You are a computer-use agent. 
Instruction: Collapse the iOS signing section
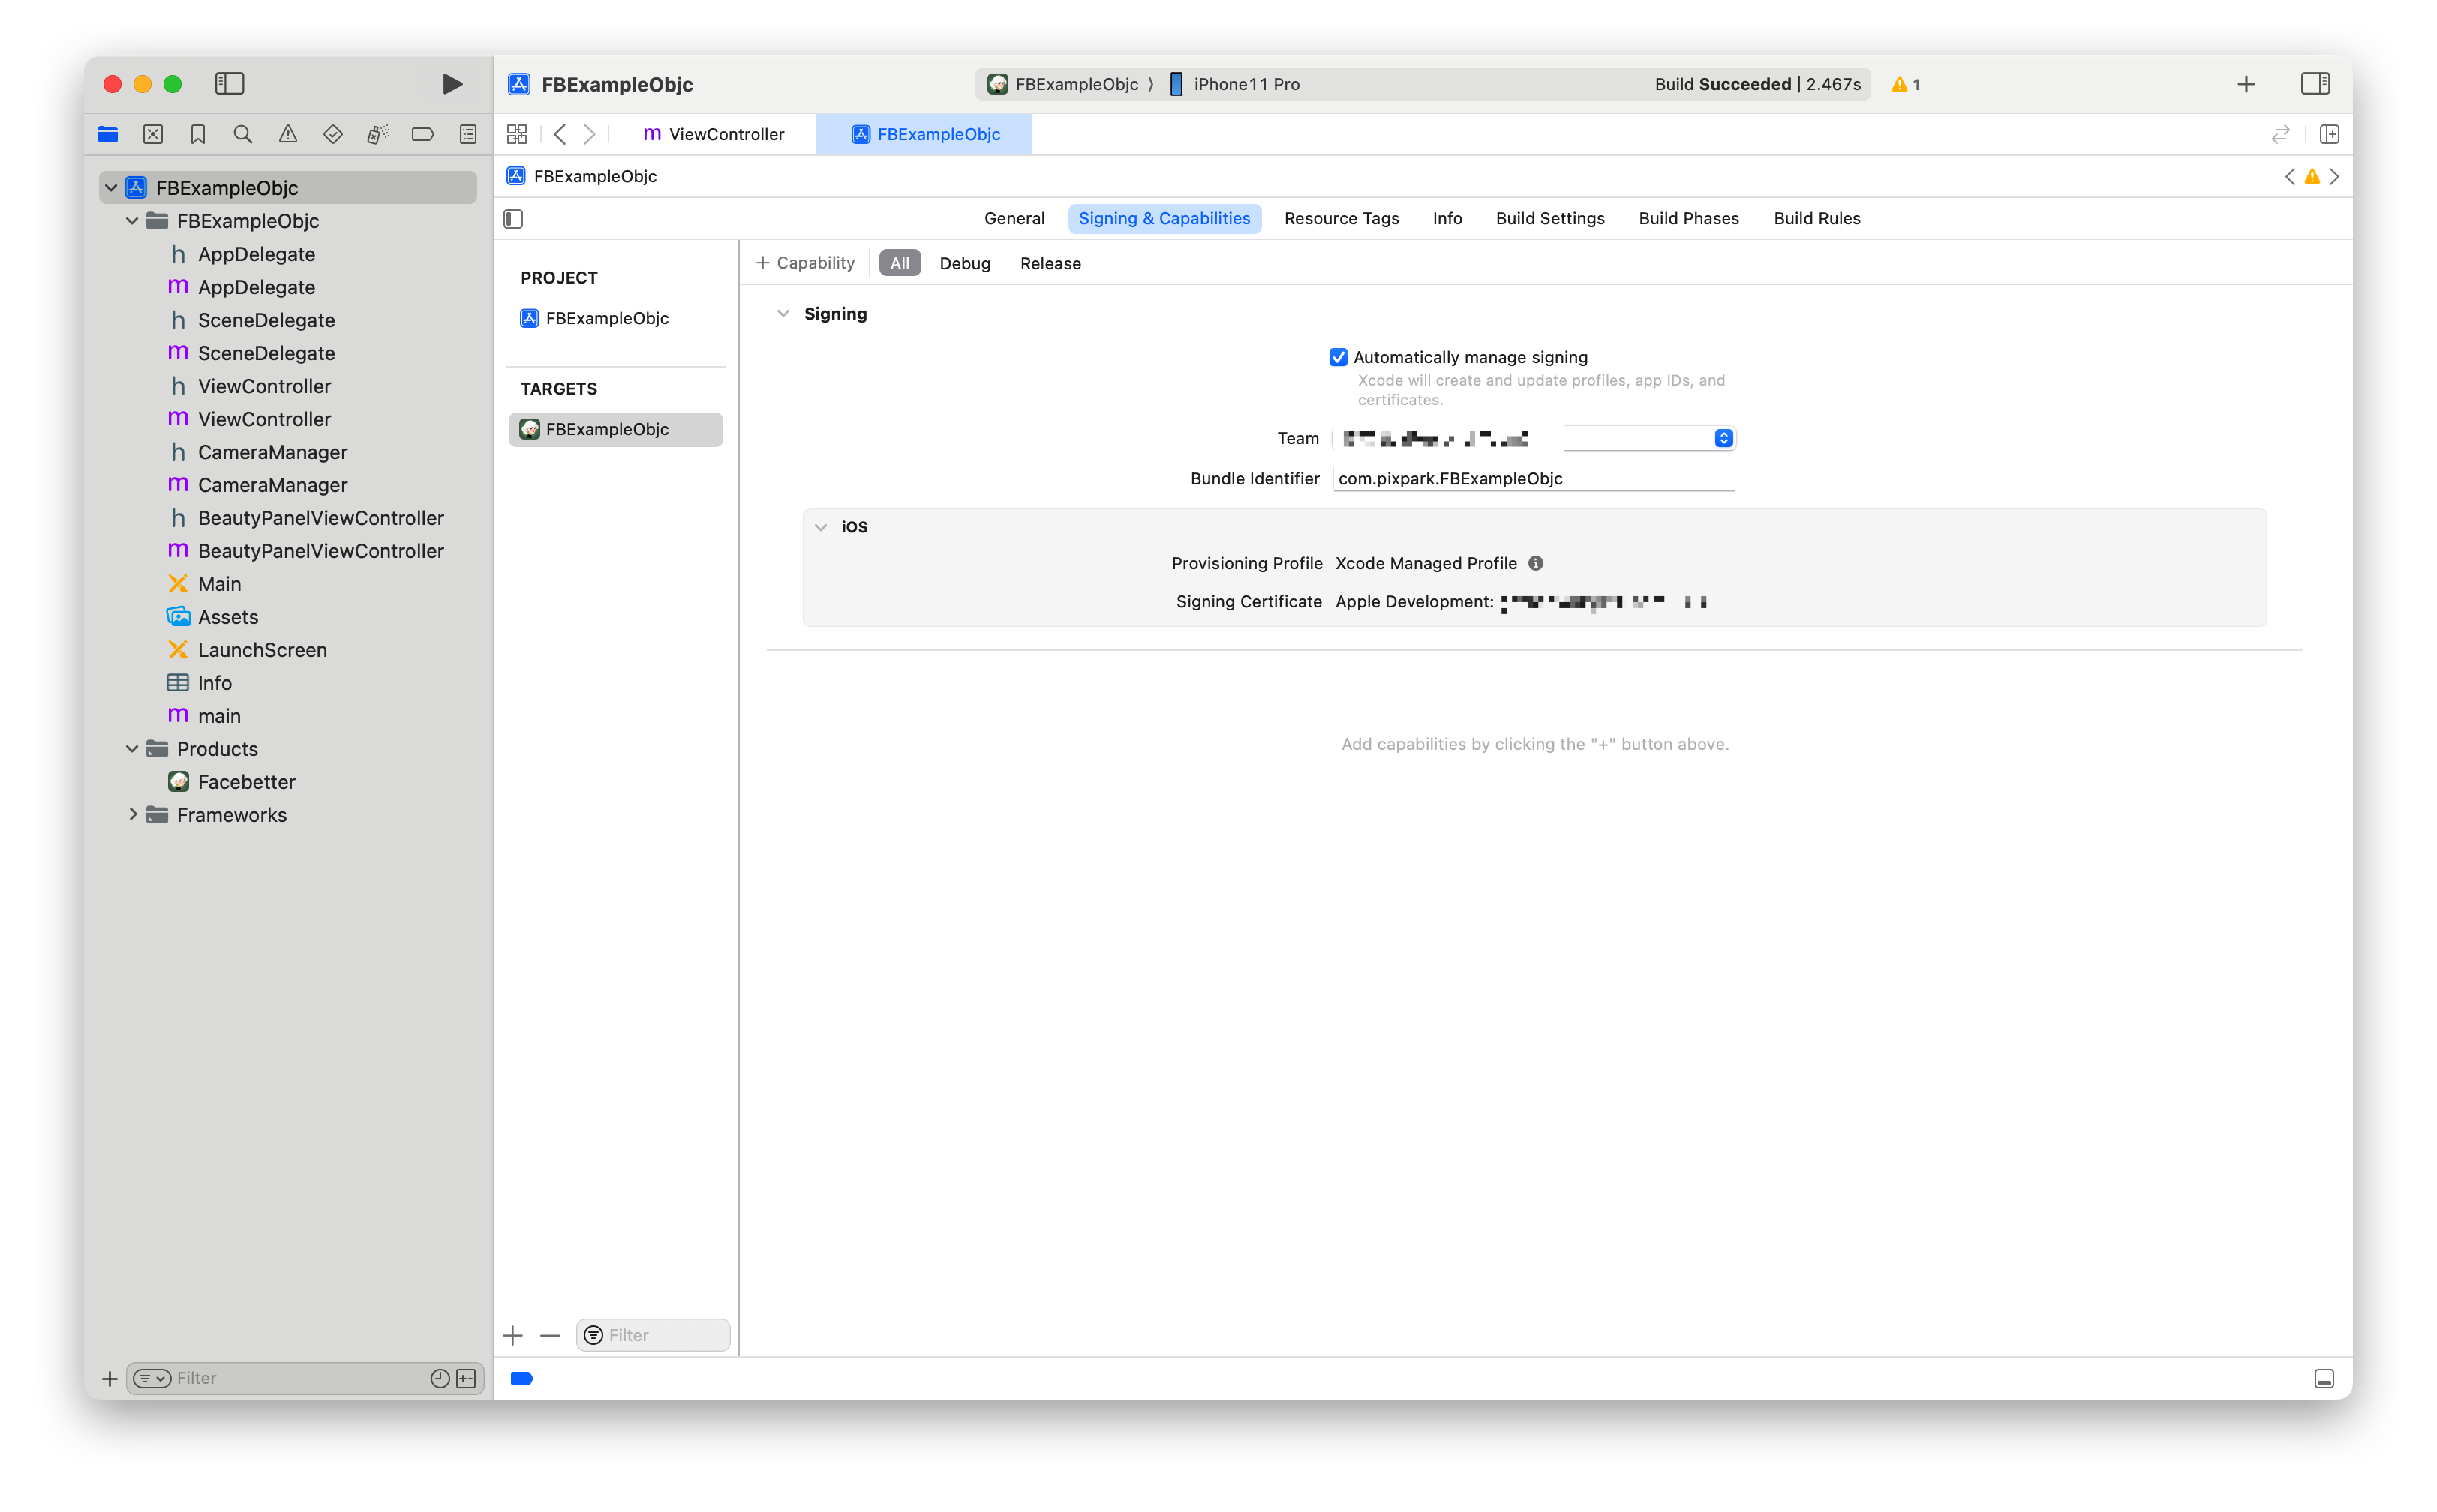[x=822, y=527]
